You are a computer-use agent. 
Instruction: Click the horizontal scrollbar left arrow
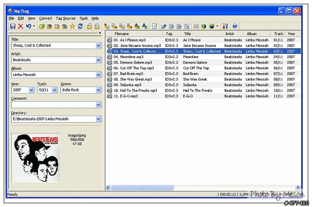point(108,188)
